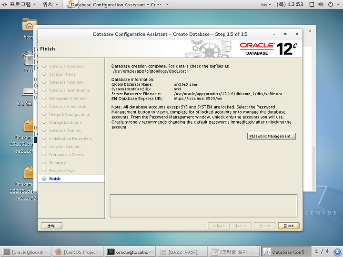343x257 pixels.
Task: Click the Close button in wizard
Action: [289, 226]
